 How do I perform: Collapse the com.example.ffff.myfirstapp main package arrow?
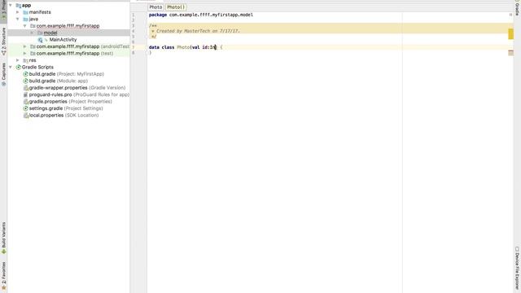click(25, 26)
